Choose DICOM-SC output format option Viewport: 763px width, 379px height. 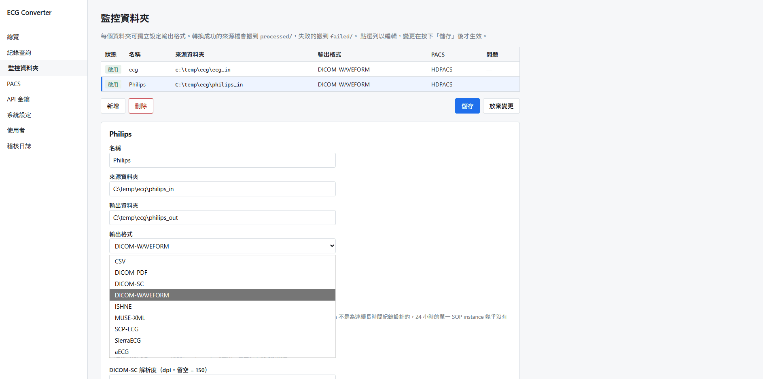(x=223, y=284)
